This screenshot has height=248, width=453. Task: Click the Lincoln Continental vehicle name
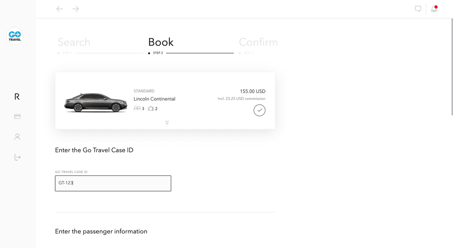154,99
